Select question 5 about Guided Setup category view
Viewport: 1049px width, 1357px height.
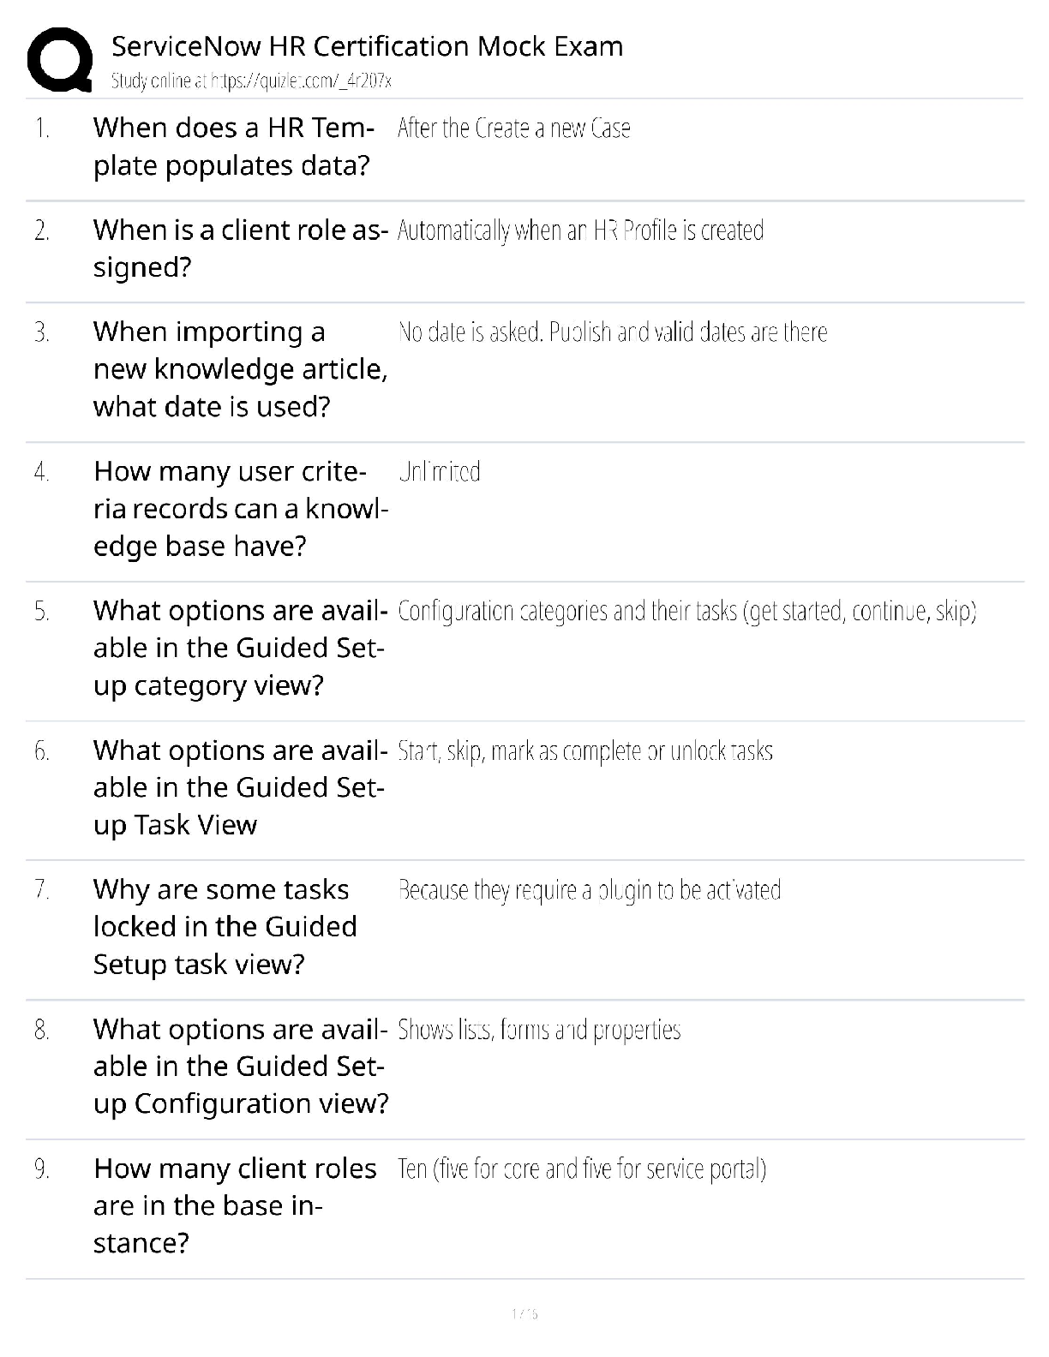click(x=241, y=649)
